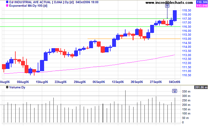Click the orange support line at 115.00
The height and width of the screenshot is (126, 208).
pyautogui.click(x=134, y=39)
